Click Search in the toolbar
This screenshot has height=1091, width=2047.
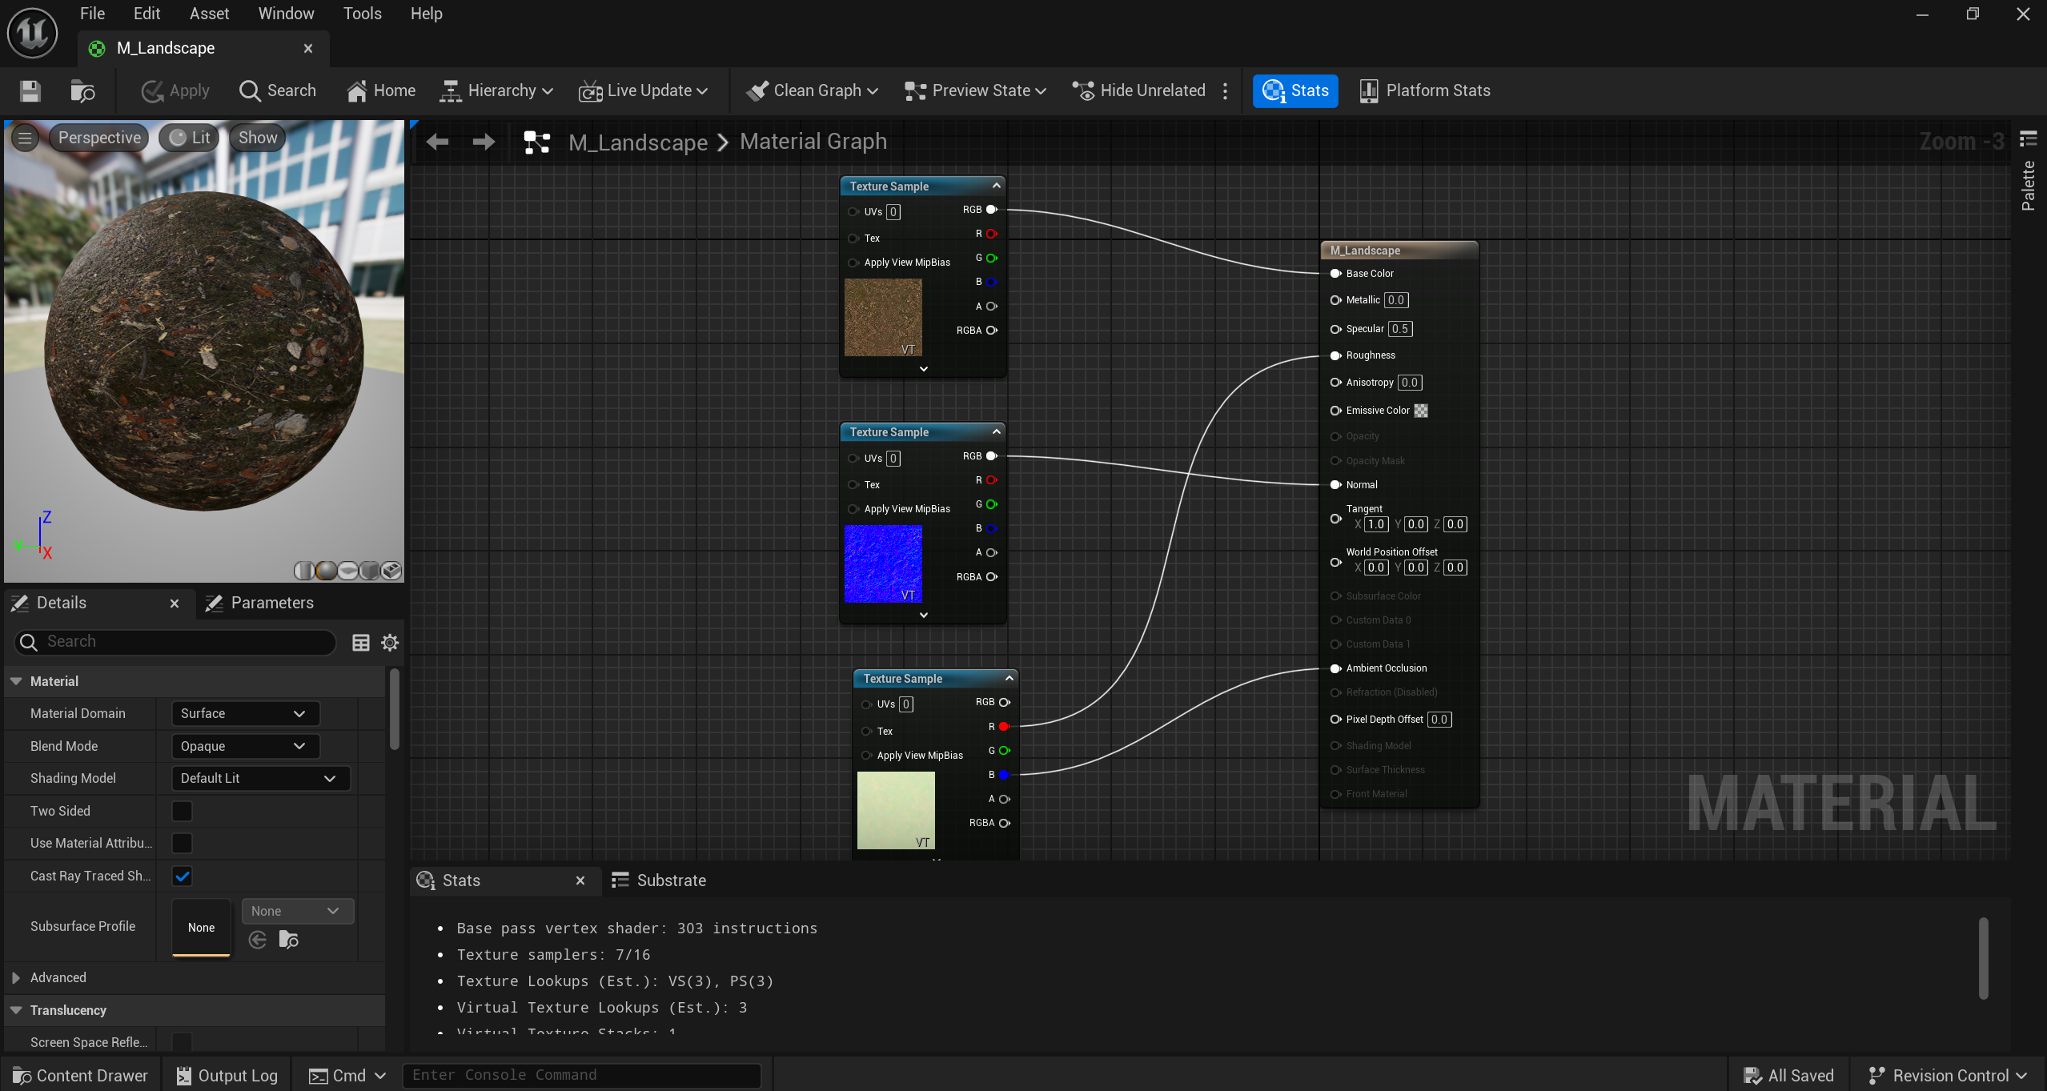pos(278,90)
